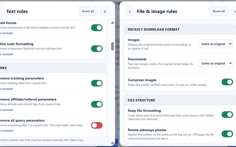Open the Documents format dropdown
This screenshot has height=147, width=236.
(216, 63)
